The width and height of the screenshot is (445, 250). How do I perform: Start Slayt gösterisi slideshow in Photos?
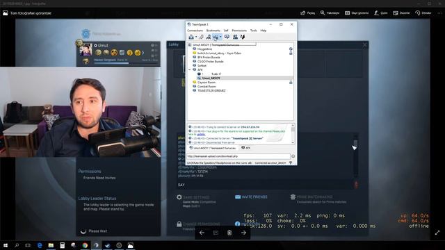(x=357, y=13)
